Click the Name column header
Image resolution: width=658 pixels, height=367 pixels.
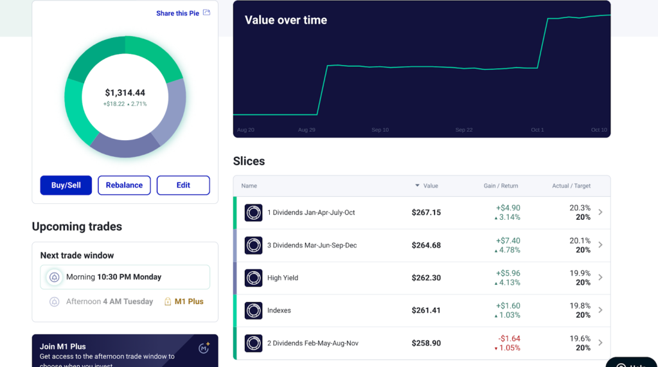[249, 186]
